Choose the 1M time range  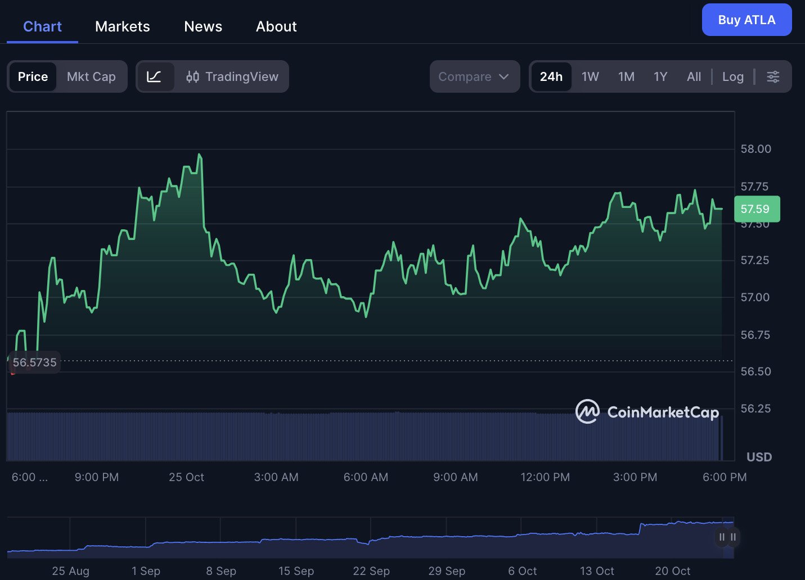tap(626, 76)
